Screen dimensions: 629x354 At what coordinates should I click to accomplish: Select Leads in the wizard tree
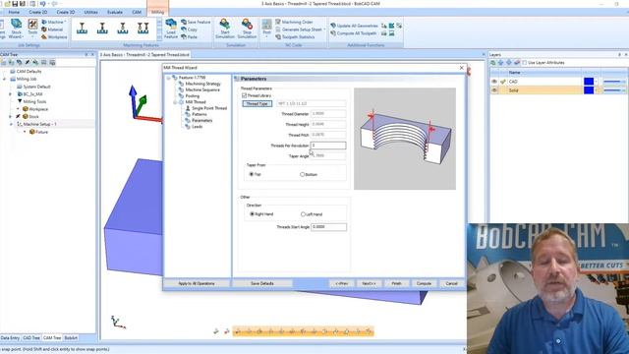197,127
